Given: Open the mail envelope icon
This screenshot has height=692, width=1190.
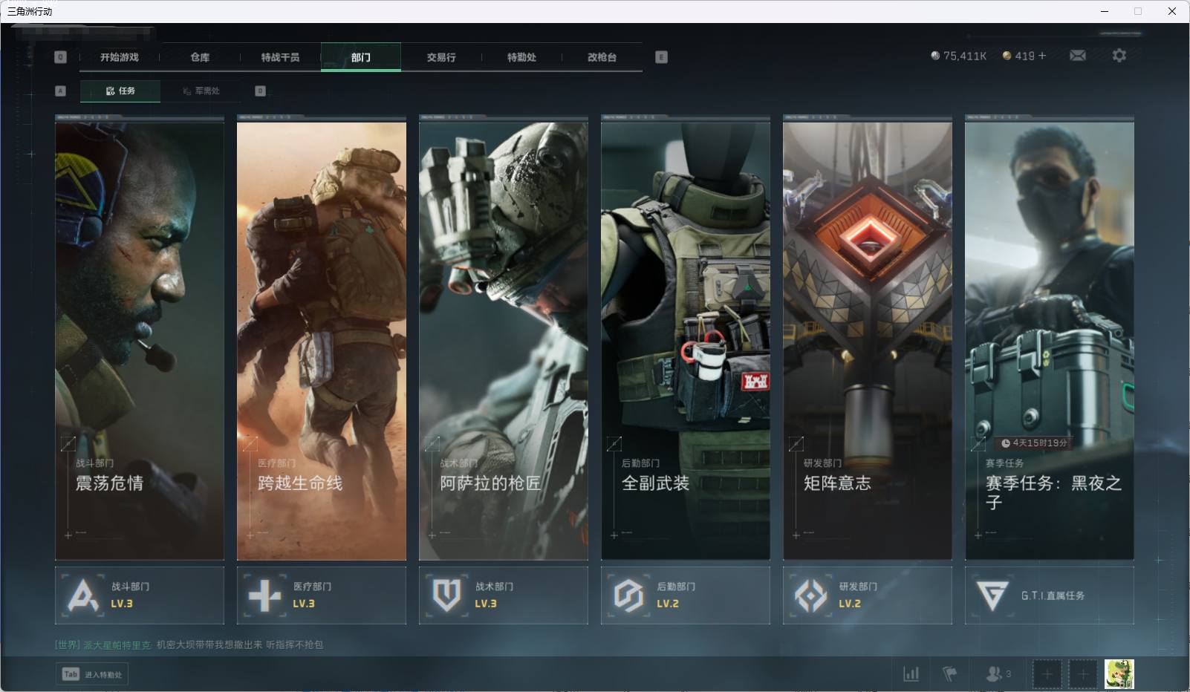Looking at the screenshot, I should point(1078,56).
